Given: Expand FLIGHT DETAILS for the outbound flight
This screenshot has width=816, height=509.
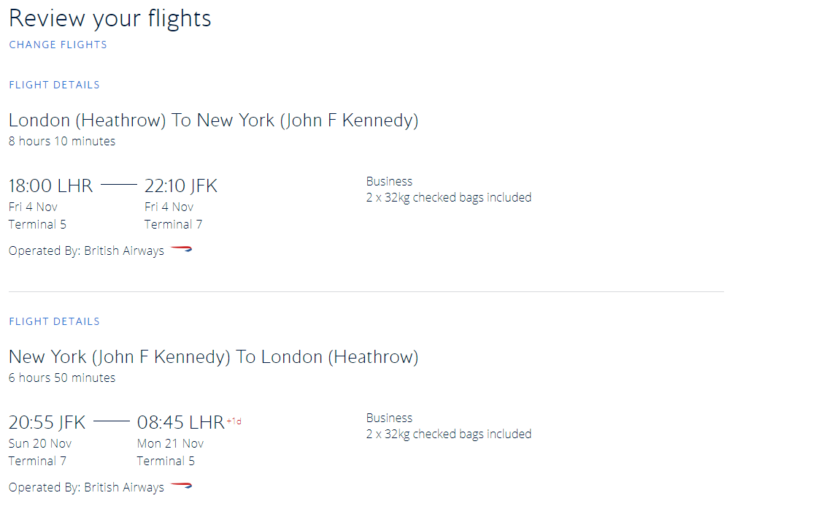Looking at the screenshot, I should pyautogui.click(x=54, y=85).
